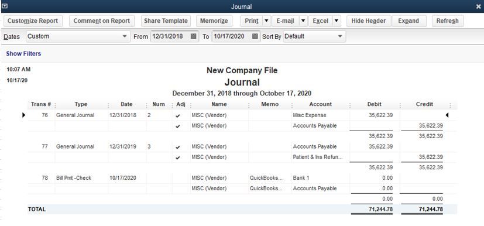Open the To date calendar picker
This screenshot has width=484, height=226.
click(255, 36)
